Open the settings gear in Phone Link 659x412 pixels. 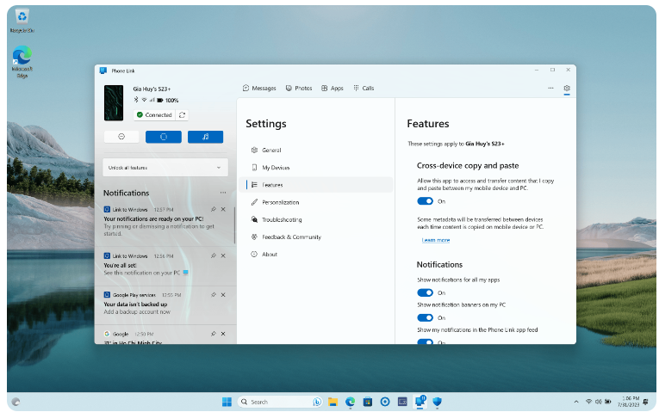(x=567, y=88)
